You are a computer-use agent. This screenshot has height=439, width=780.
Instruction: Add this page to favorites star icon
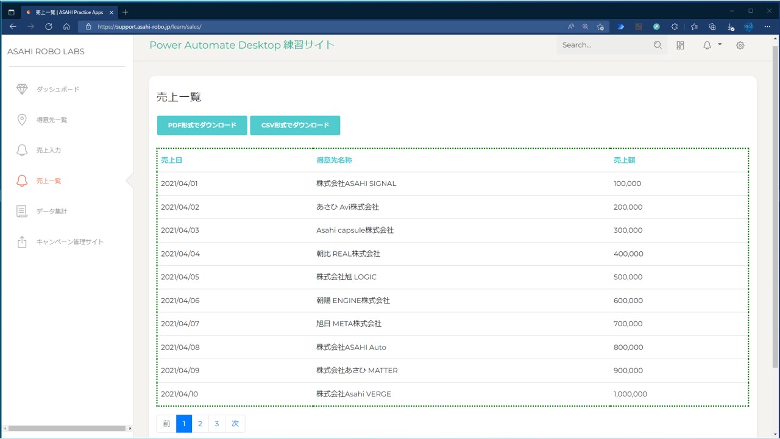(x=601, y=27)
